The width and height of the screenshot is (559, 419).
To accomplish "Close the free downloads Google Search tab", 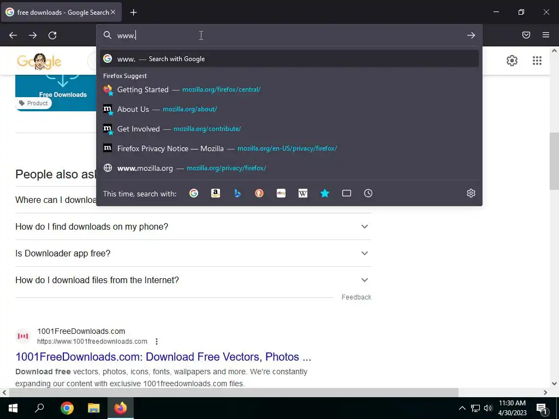I will (113, 12).
